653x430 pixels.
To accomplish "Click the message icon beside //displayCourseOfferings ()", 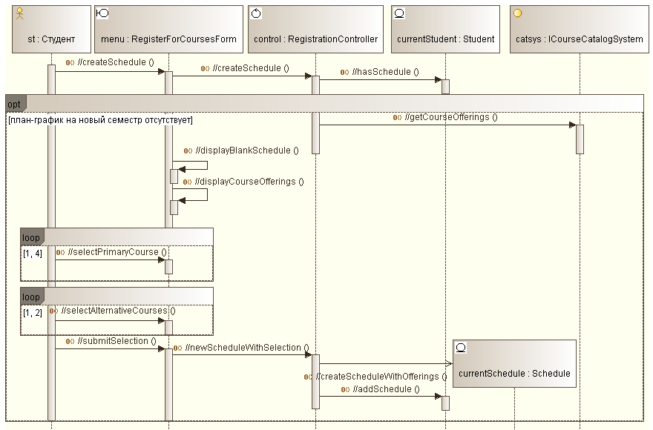I will pyautogui.click(x=188, y=182).
